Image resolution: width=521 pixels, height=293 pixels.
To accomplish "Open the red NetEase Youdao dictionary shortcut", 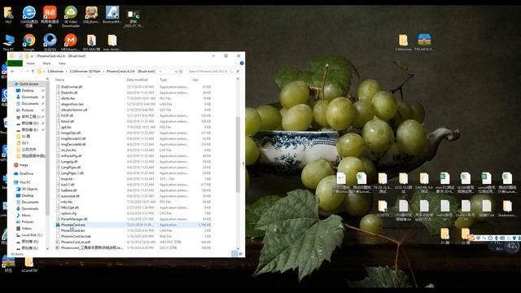I will [x=50, y=16].
